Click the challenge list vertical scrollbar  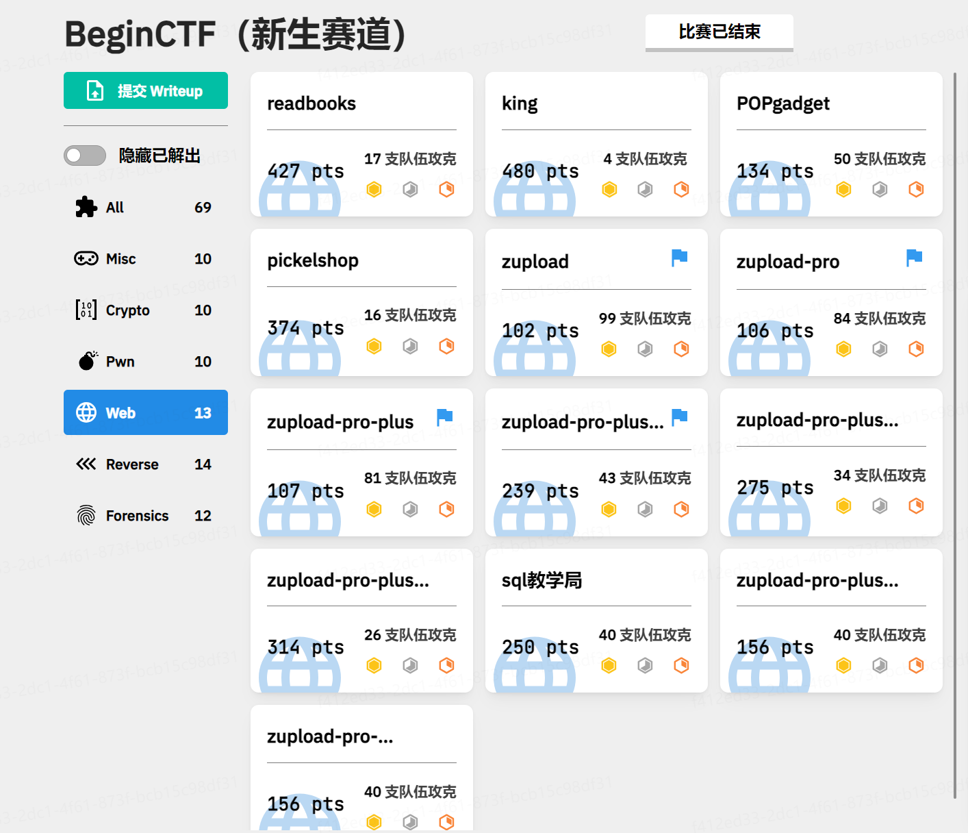point(955,435)
